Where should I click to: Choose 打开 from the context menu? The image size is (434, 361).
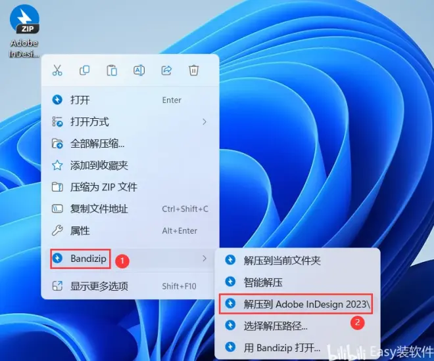point(80,100)
